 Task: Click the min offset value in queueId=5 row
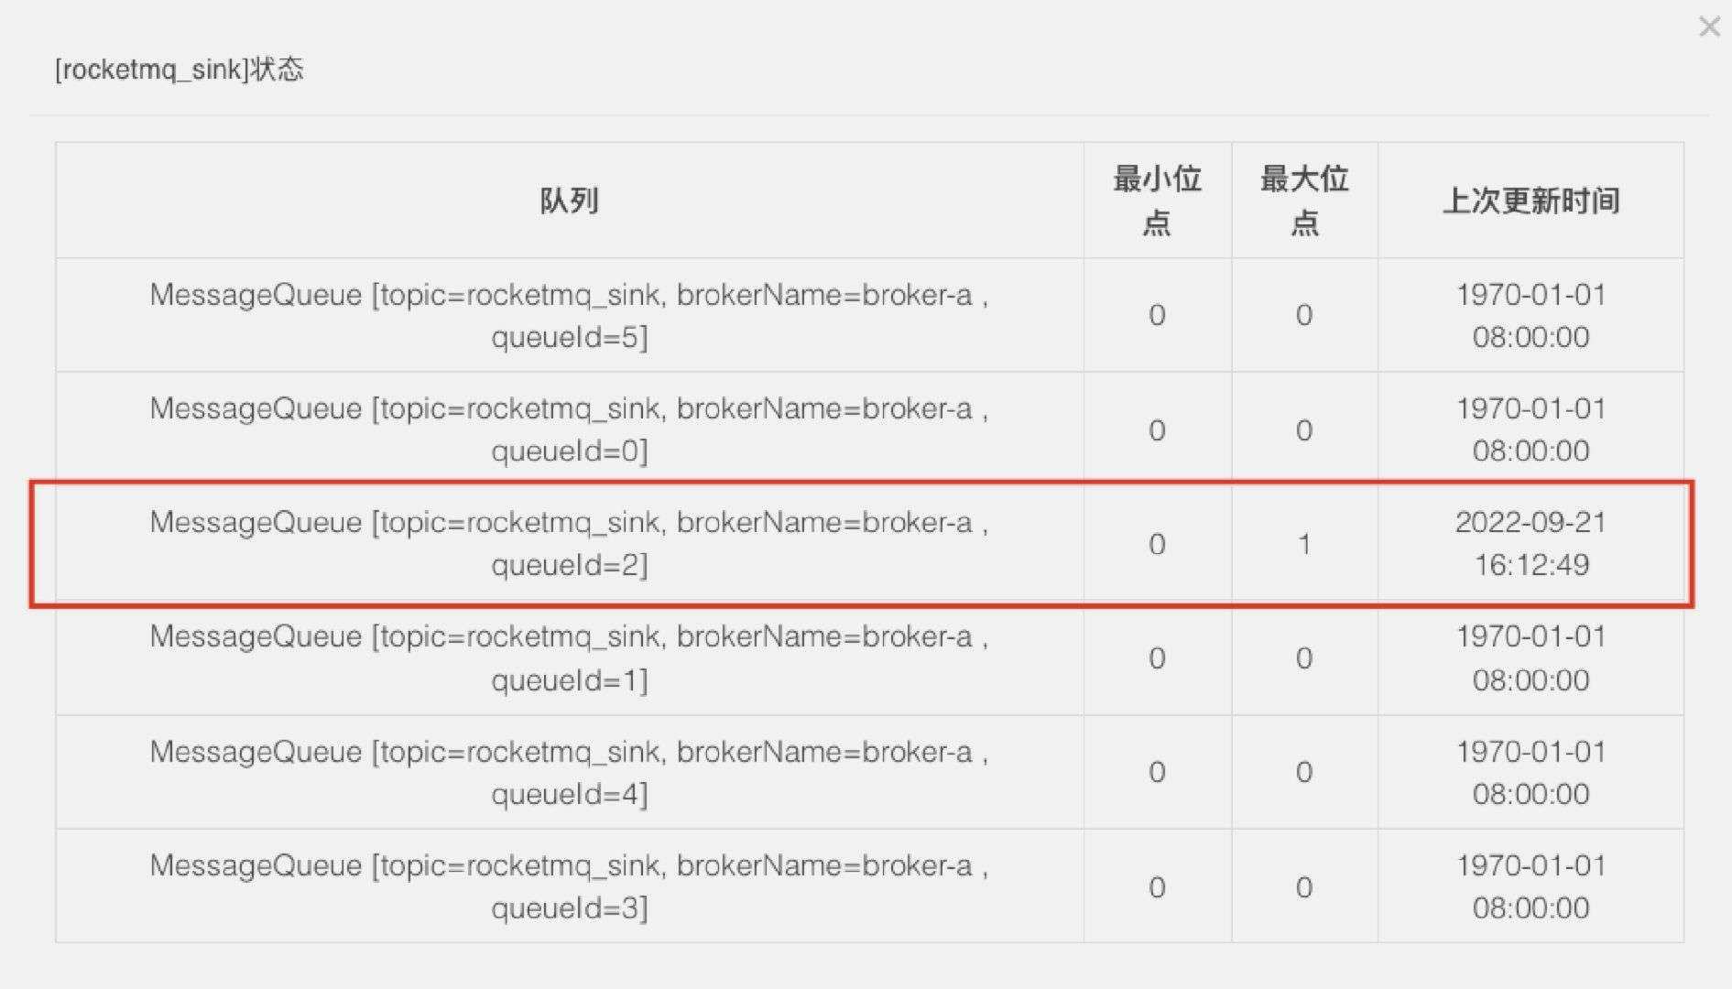click(x=1157, y=315)
